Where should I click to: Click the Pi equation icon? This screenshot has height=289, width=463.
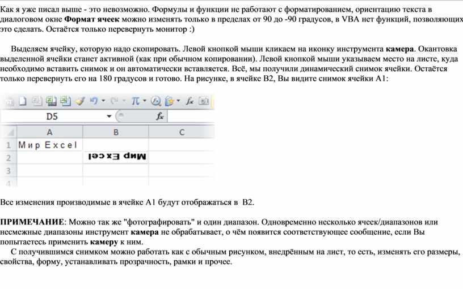click(x=135, y=101)
